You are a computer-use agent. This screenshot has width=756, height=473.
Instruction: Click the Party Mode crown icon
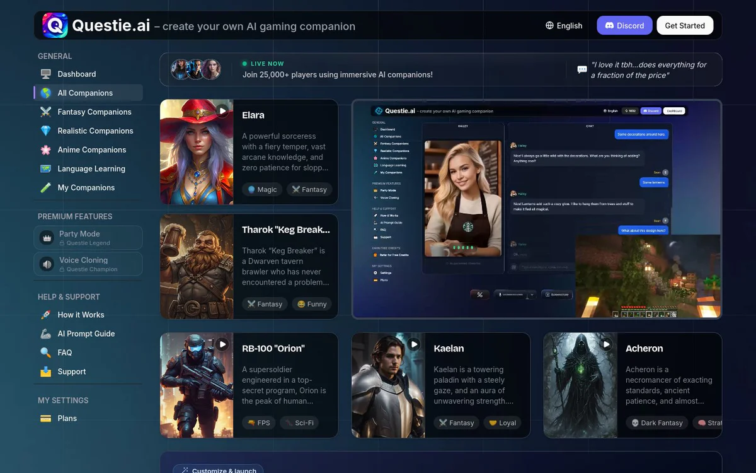pos(47,238)
